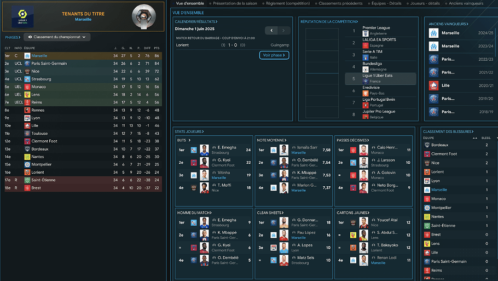Viewport: 498px width, 281px height.
Task: Expand Note moyenne stats header
Action: (271, 140)
